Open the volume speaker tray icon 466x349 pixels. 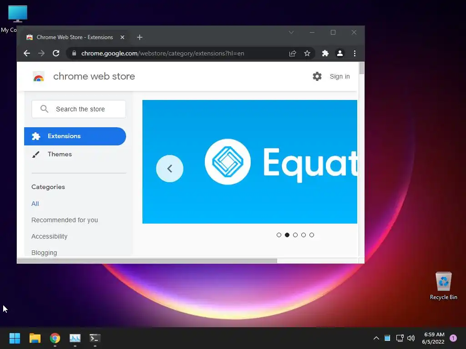pyautogui.click(x=411, y=338)
